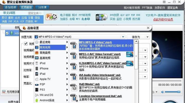185x103 pixels.
Task: Click the HD icon beside 高清视频
Action: click(x=37, y=58)
